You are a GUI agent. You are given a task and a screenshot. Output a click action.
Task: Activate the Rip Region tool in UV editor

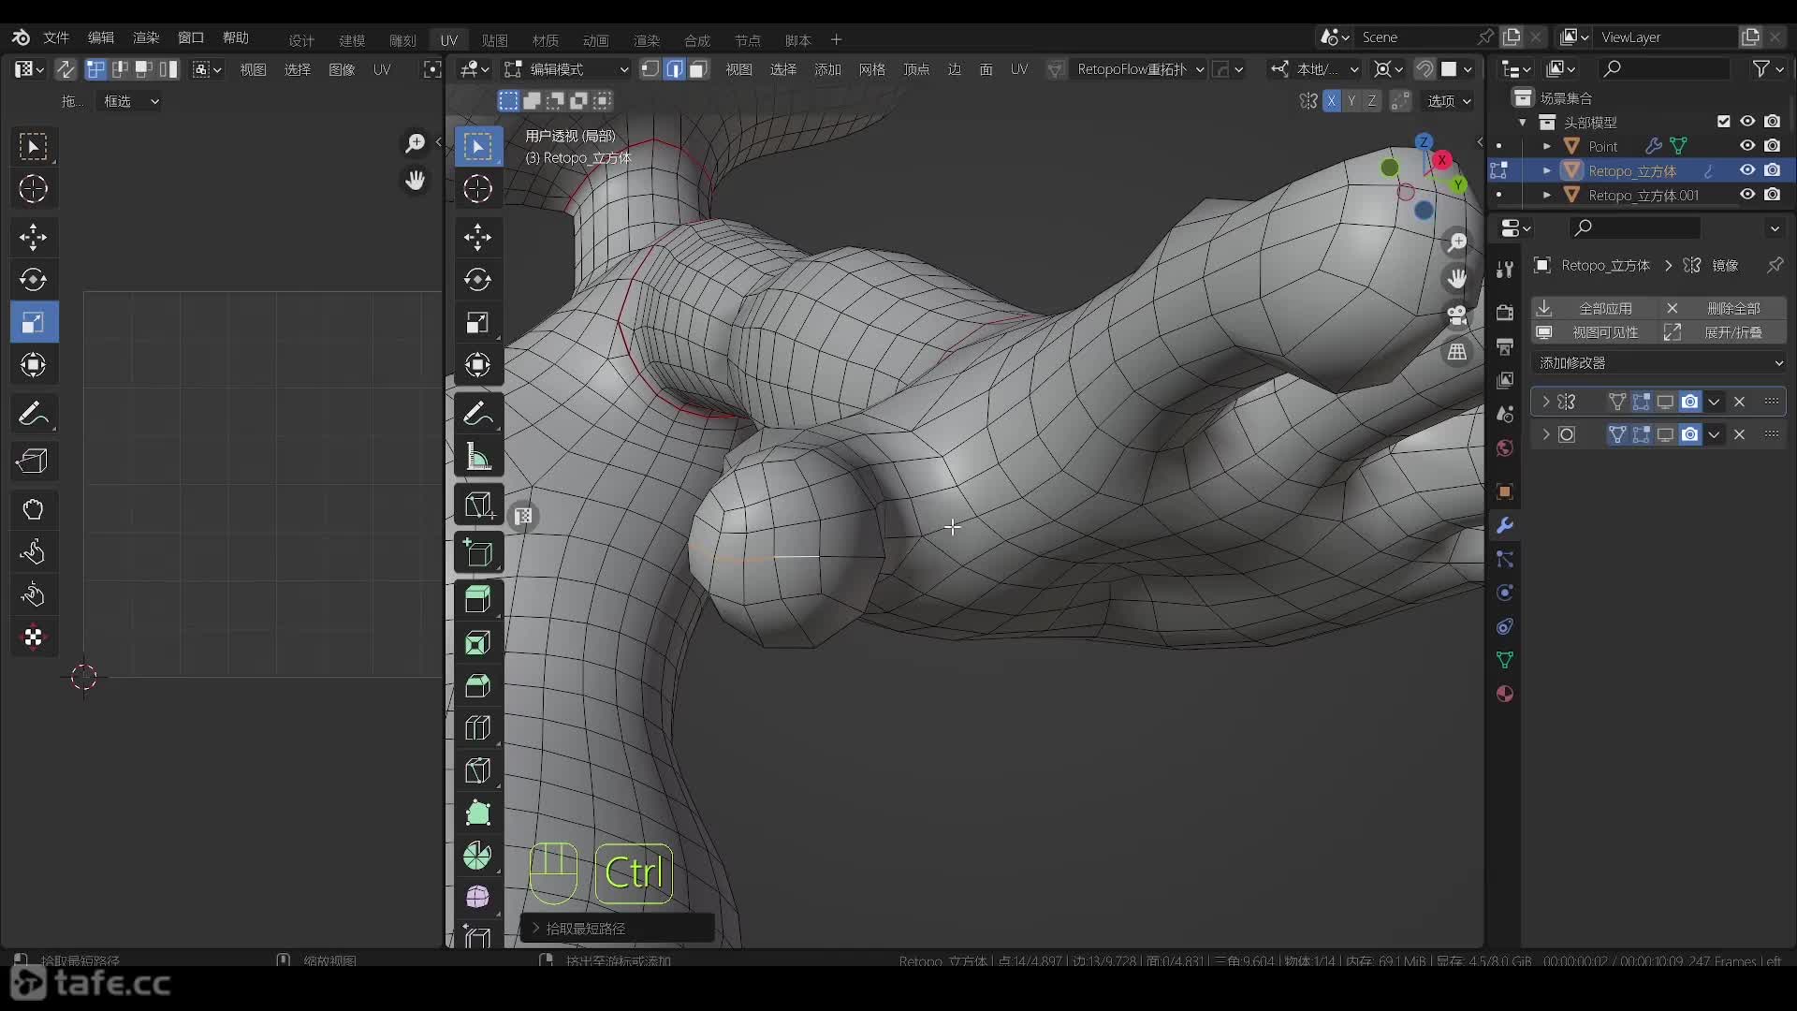click(34, 461)
